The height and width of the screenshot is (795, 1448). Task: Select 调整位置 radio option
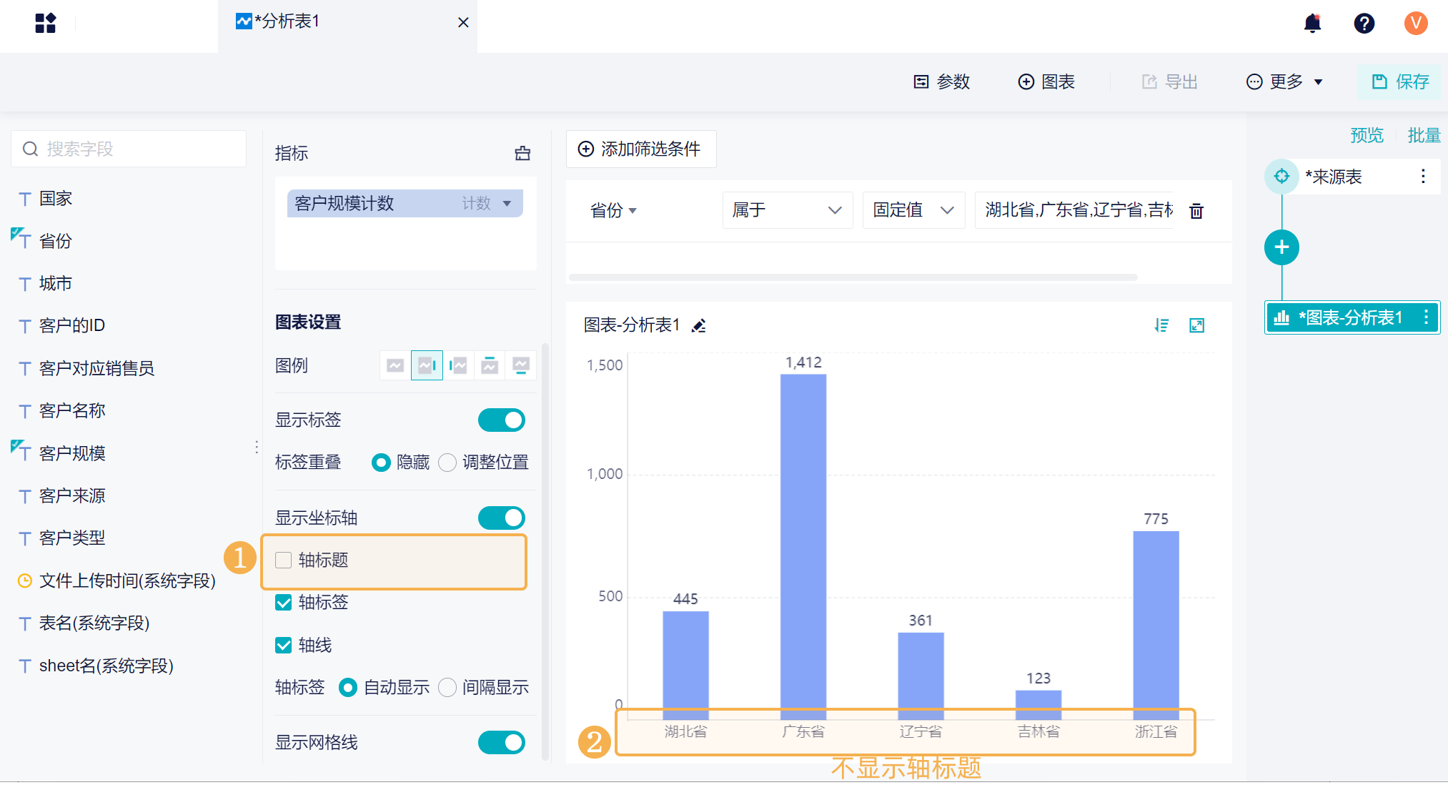click(447, 463)
